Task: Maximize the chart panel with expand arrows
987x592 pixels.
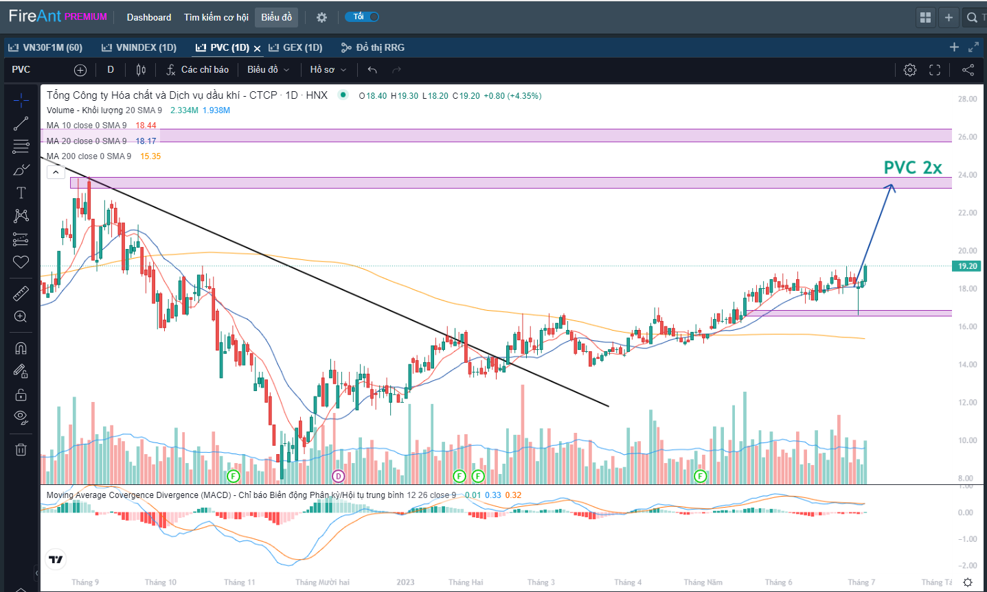Action: pos(973,47)
